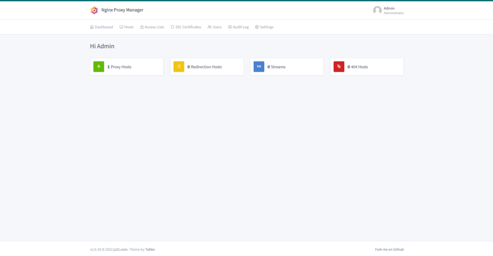Image resolution: width=493 pixels, height=256 pixels.
Task: Click the blue Streams radio icon
Action: [259, 66]
